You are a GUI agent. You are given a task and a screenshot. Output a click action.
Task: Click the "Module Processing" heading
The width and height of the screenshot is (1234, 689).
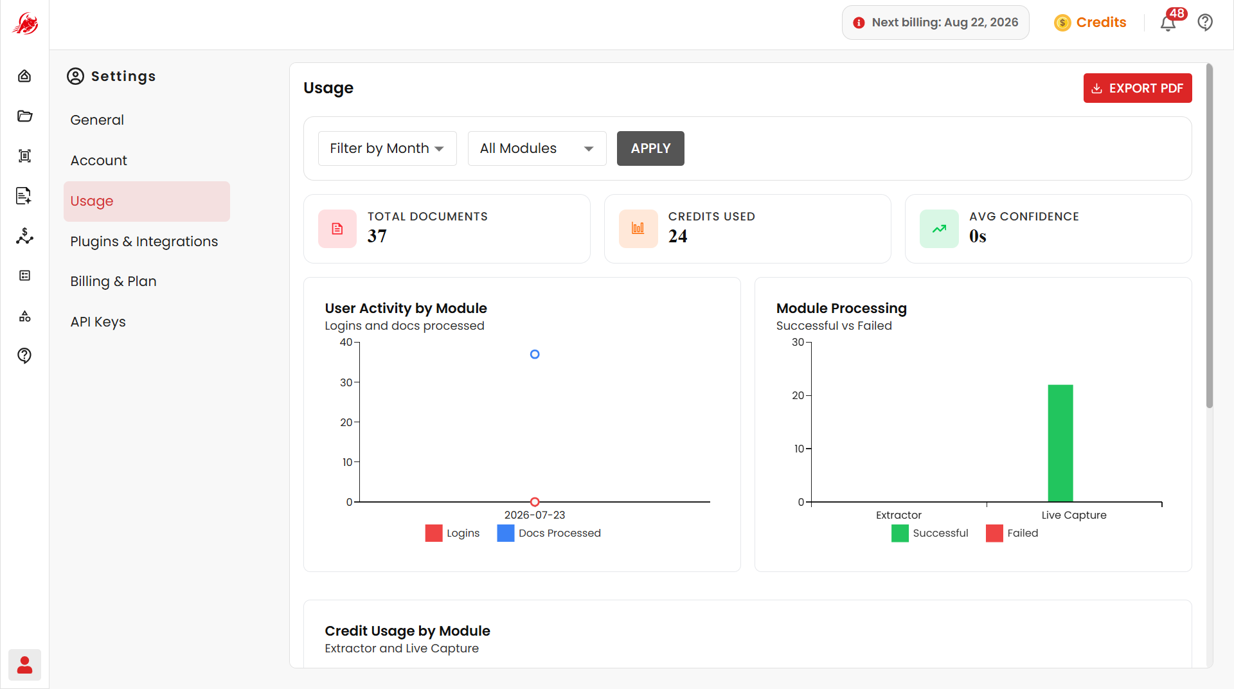[841, 309]
